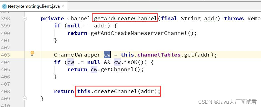Viewport: 261px width, 107px height.
Task: Click the ChannelWrapper type on line 403
Action: click(x=77, y=55)
